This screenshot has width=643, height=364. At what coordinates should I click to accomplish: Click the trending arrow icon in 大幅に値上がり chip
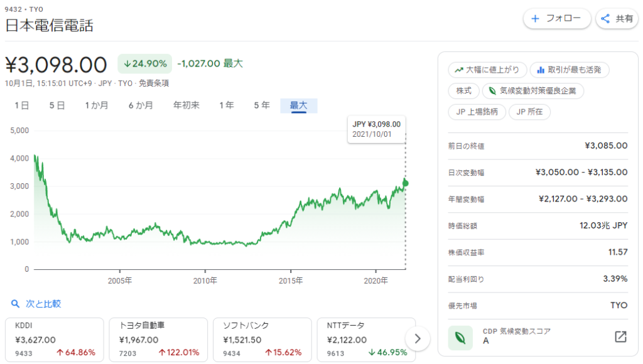[460, 70]
